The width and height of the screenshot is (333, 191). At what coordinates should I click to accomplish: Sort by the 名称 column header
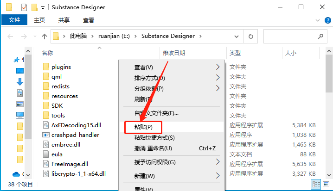[100, 53]
